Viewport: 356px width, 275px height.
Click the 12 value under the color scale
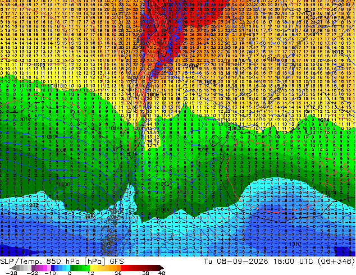tap(91, 273)
